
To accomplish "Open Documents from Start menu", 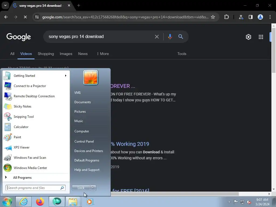I will coord(82,102).
